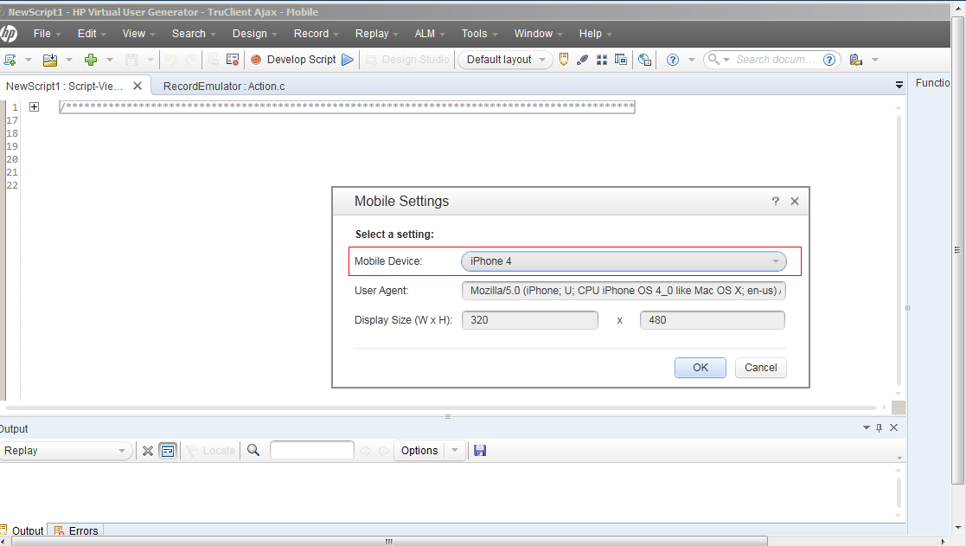The height and width of the screenshot is (546, 966).
Task: Clear the output using the X icon
Action: point(147,451)
